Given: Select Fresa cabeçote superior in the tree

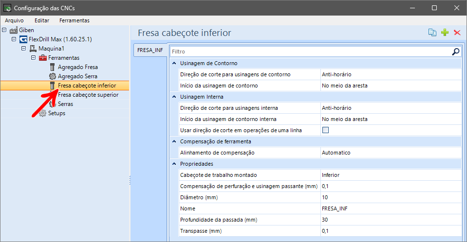Looking at the screenshot, I should click(88, 95).
